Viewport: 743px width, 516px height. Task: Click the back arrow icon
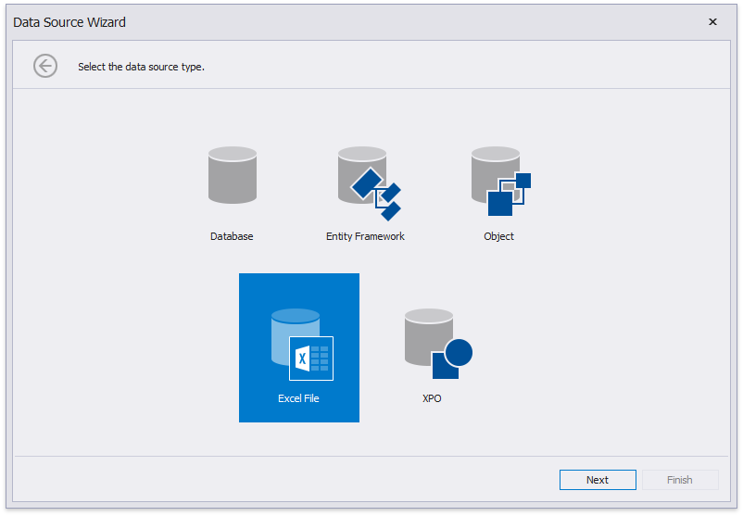45,66
